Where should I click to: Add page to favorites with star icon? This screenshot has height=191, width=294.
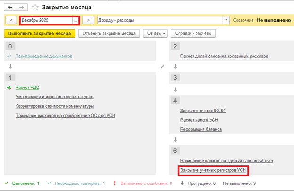35,8
